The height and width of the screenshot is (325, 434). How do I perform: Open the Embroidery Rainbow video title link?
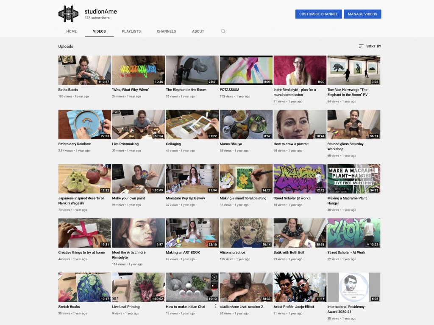tap(75, 144)
